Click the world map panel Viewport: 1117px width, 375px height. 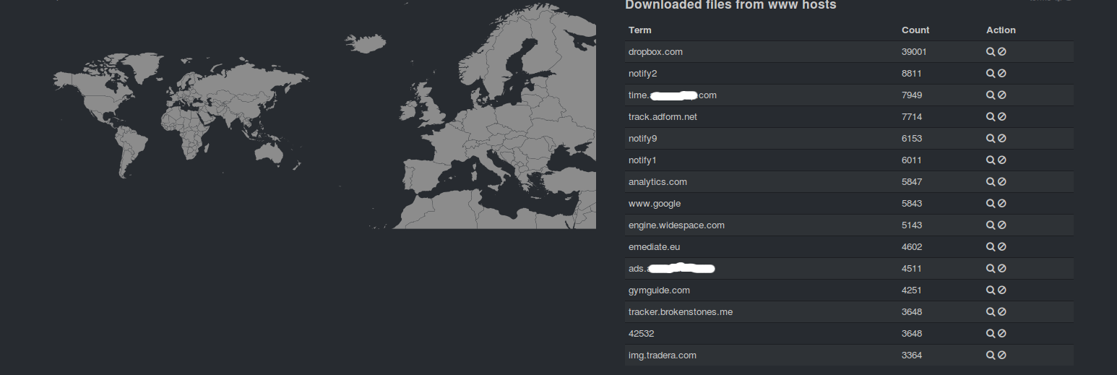click(x=181, y=116)
